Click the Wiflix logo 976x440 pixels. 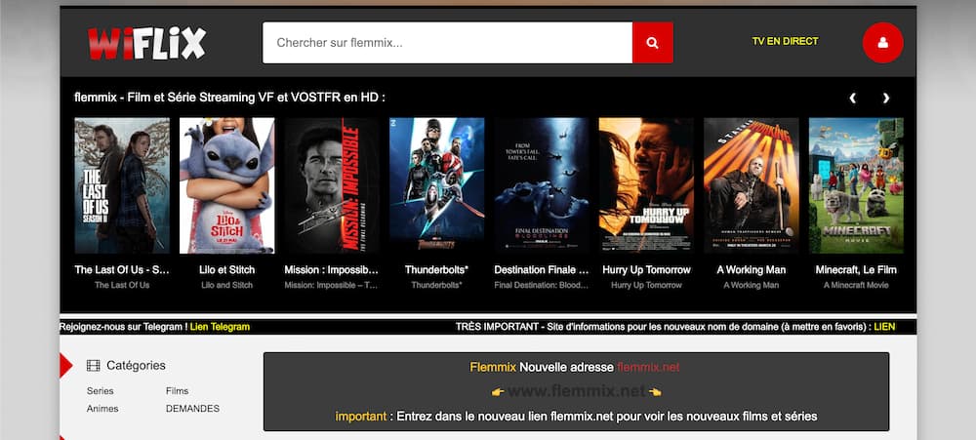(147, 43)
